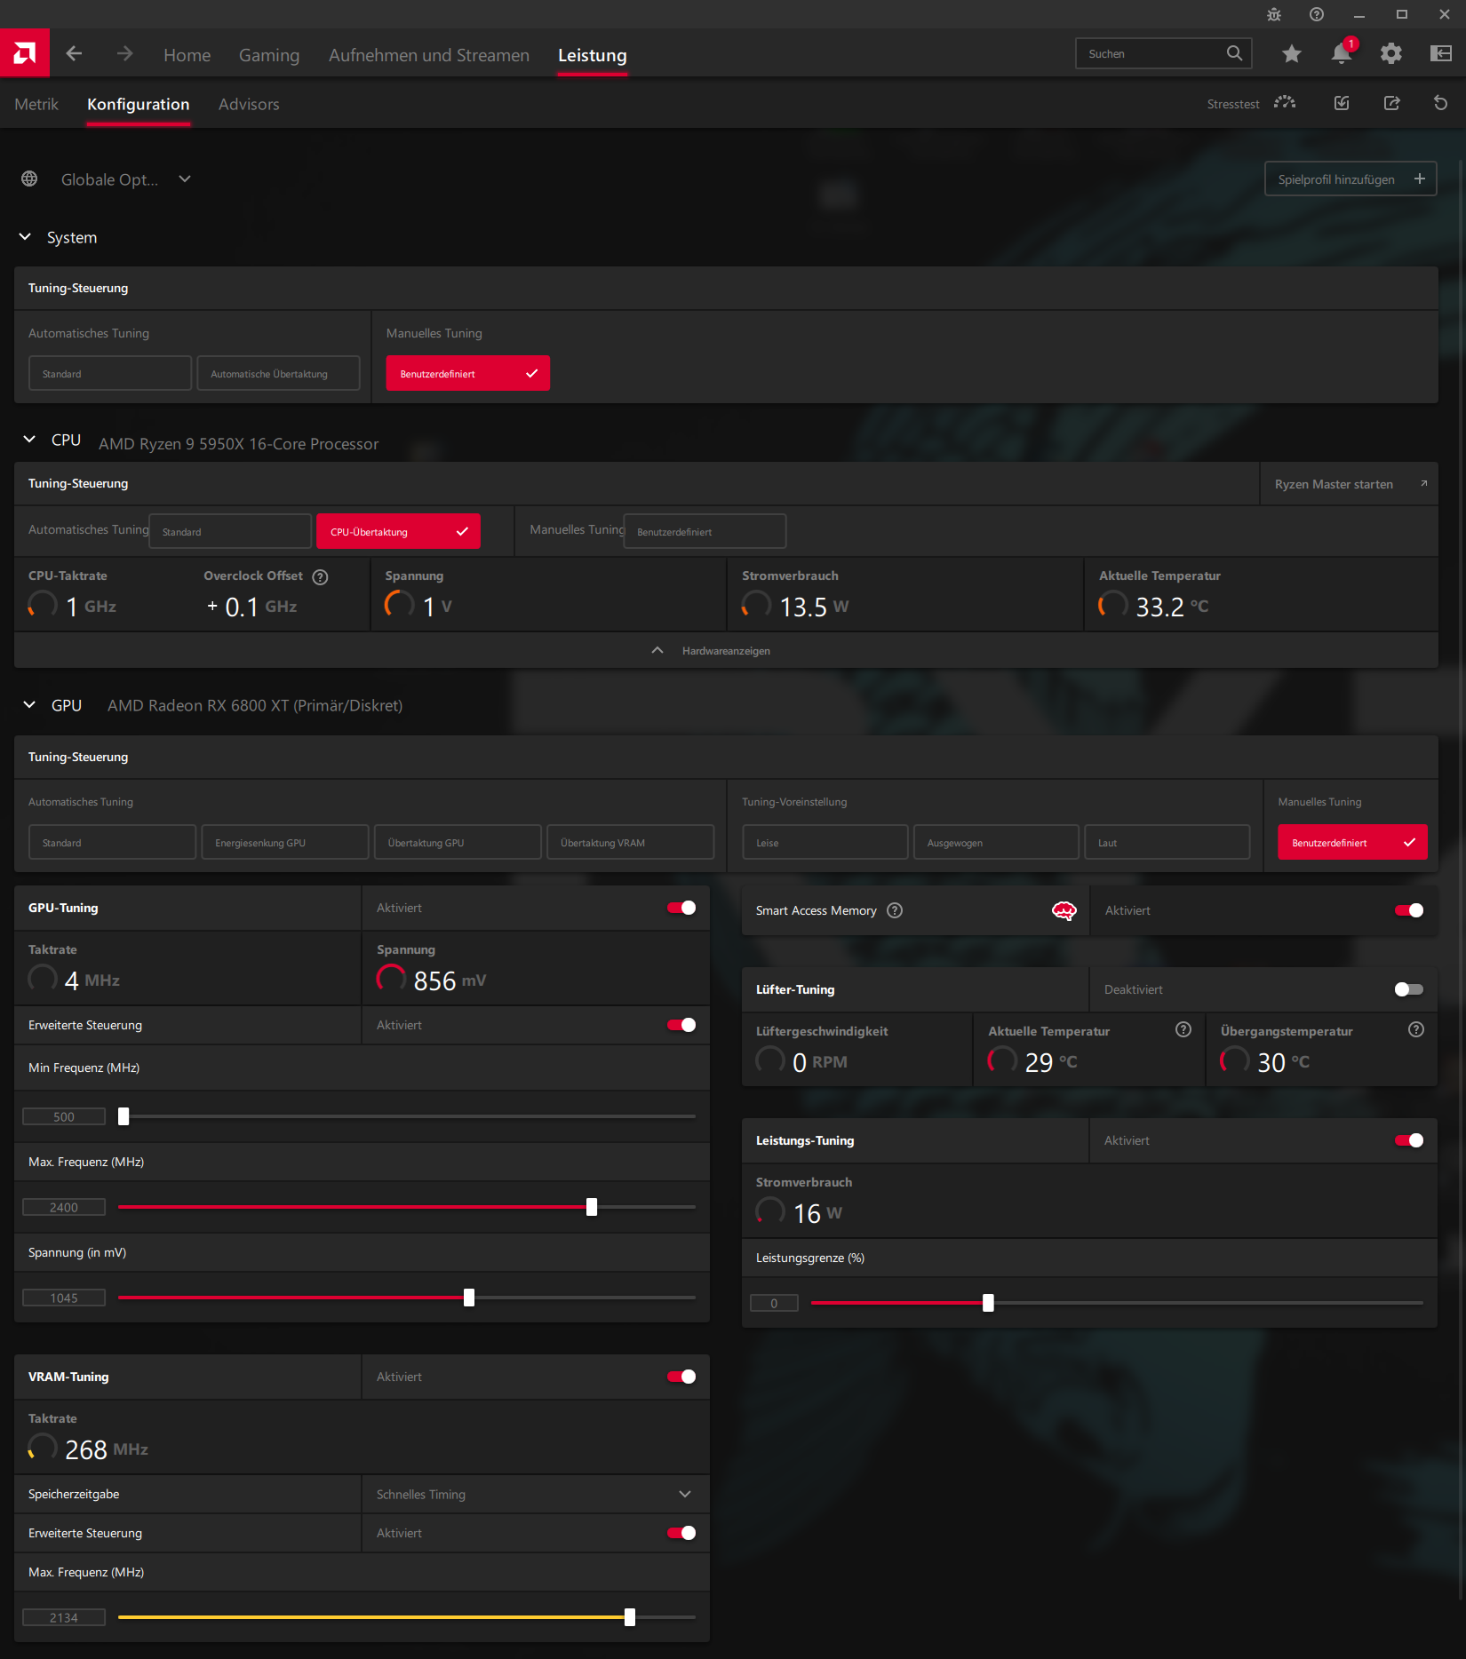Select system Automatische Übertaktung option
This screenshot has width=1466, height=1659.
click(x=278, y=373)
